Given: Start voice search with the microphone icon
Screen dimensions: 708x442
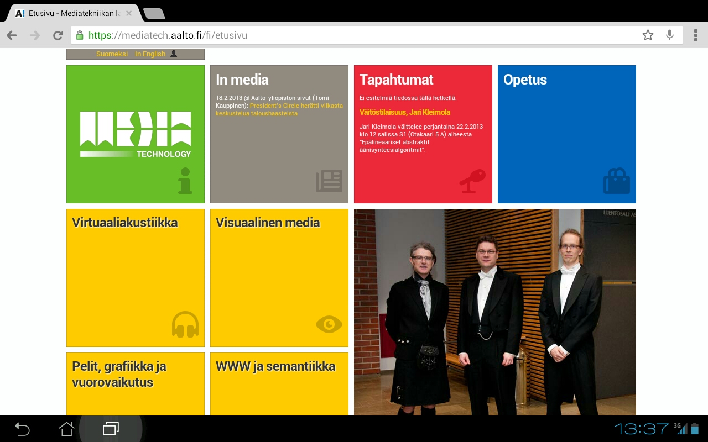Looking at the screenshot, I should click(x=670, y=35).
